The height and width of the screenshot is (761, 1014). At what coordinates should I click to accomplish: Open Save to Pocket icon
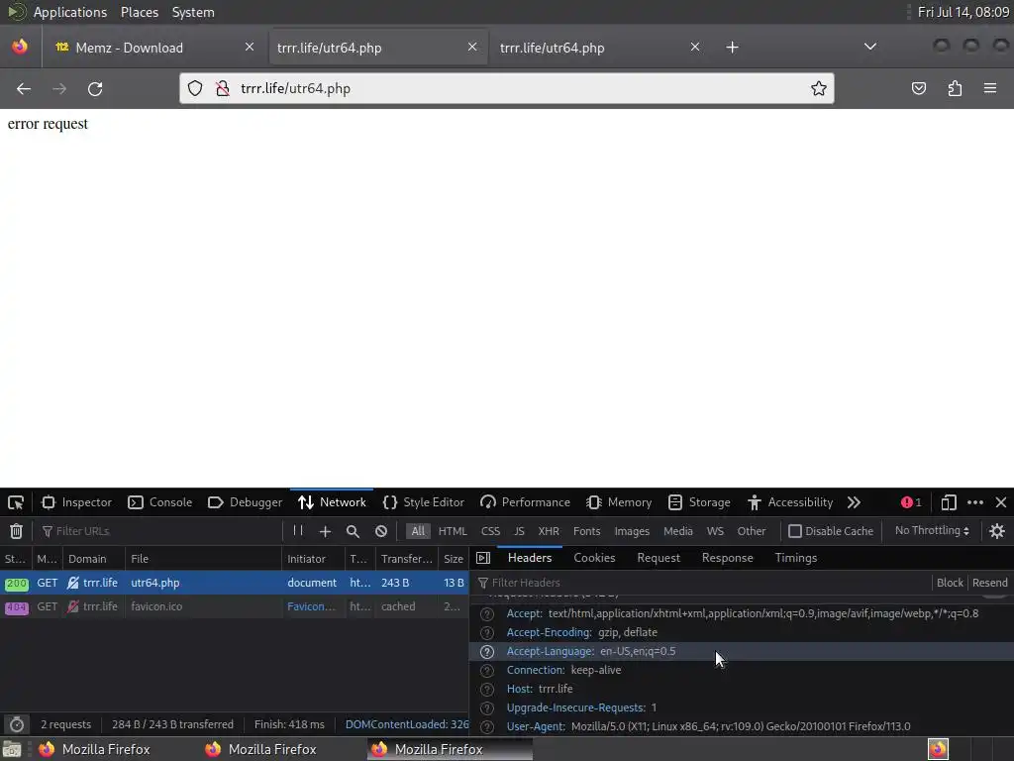[x=918, y=88]
